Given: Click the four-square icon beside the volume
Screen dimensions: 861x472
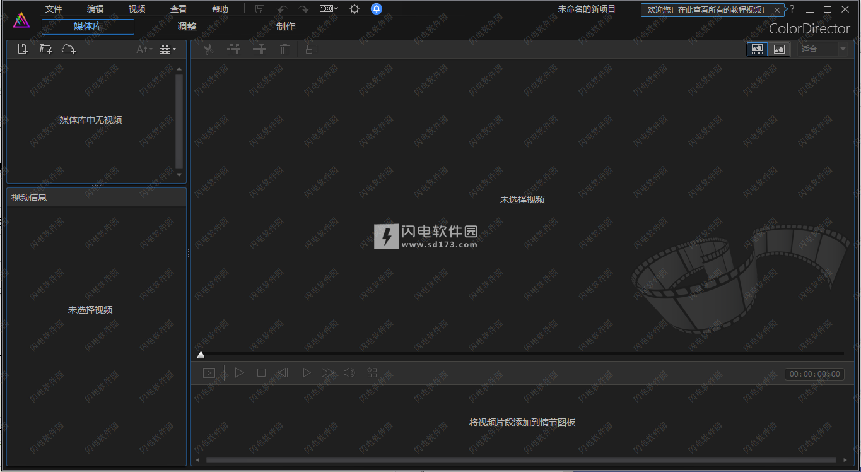Looking at the screenshot, I should pyautogui.click(x=372, y=373).
